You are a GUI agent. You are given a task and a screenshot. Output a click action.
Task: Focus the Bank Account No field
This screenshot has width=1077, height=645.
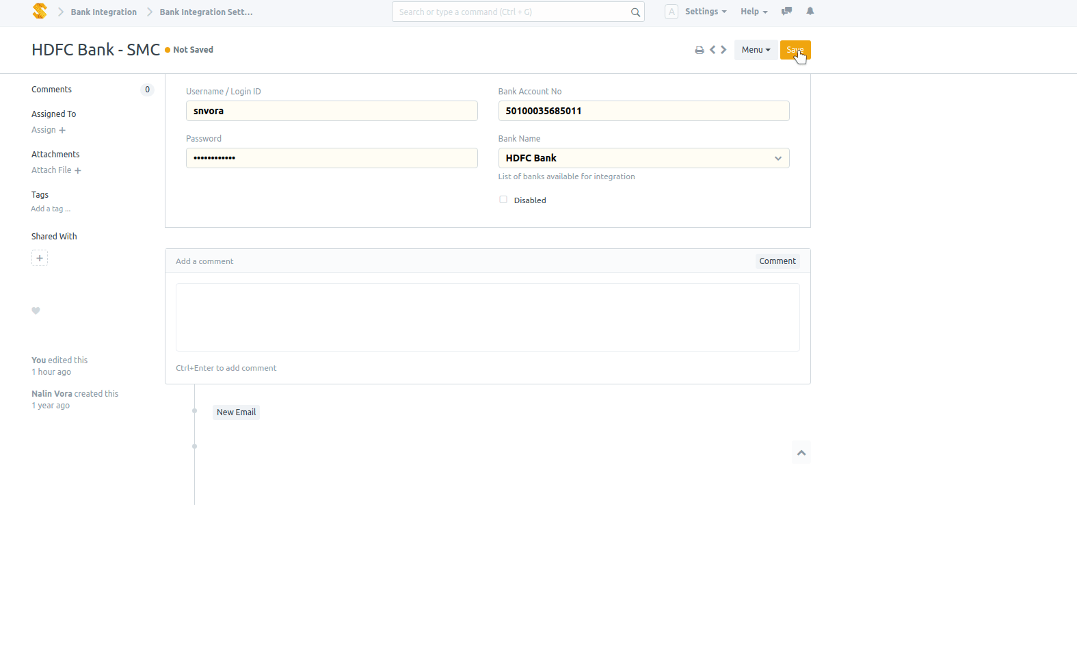click(643, 111)
